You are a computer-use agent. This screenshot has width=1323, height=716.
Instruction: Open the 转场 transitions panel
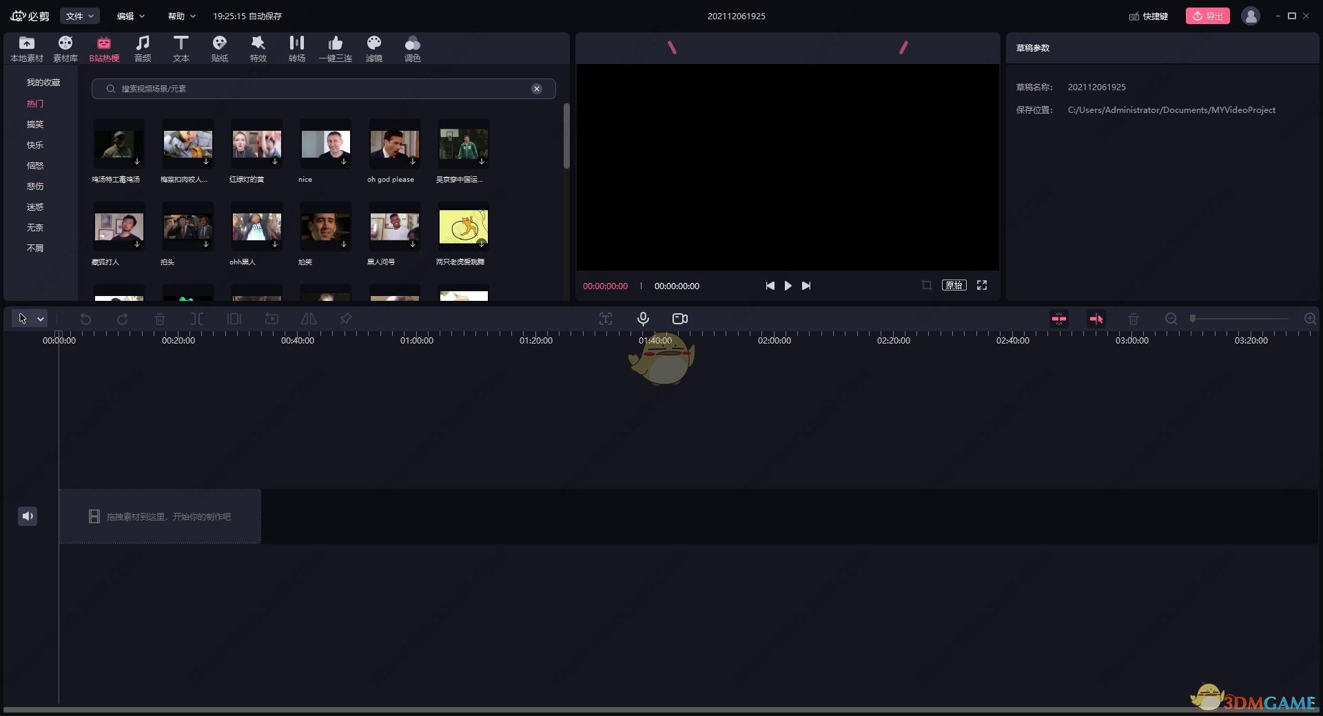click(296, 48)
